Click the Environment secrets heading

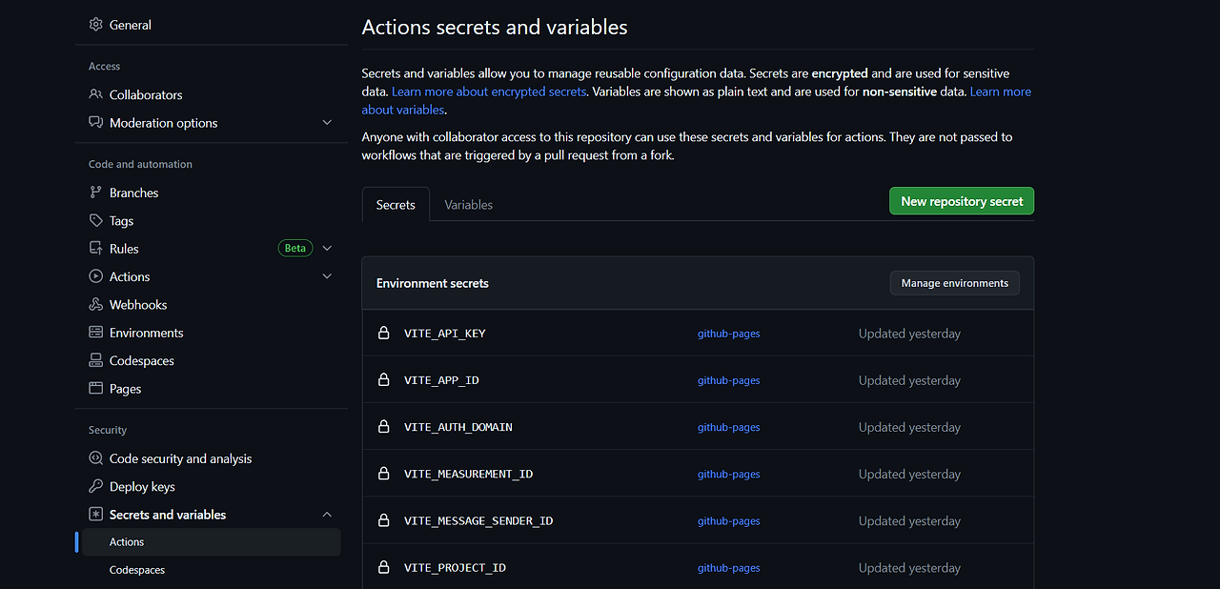coord(433,283)
